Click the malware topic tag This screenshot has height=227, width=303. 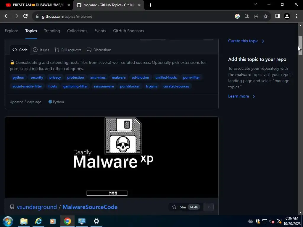tap(119, 77)
